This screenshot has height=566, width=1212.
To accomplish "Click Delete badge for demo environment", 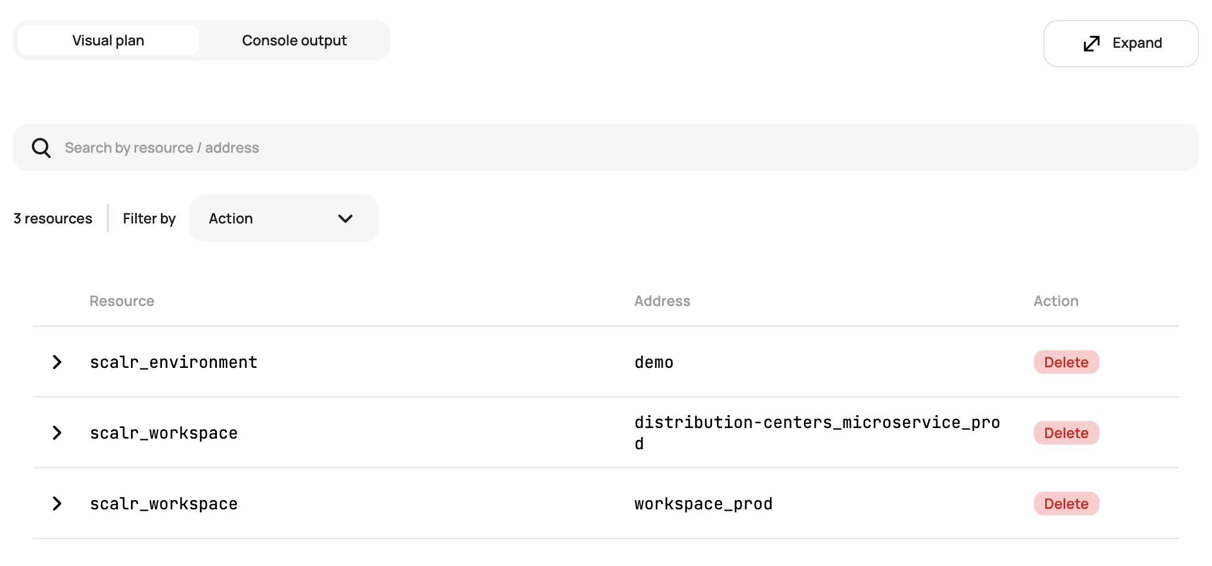I will [1066, 362].
